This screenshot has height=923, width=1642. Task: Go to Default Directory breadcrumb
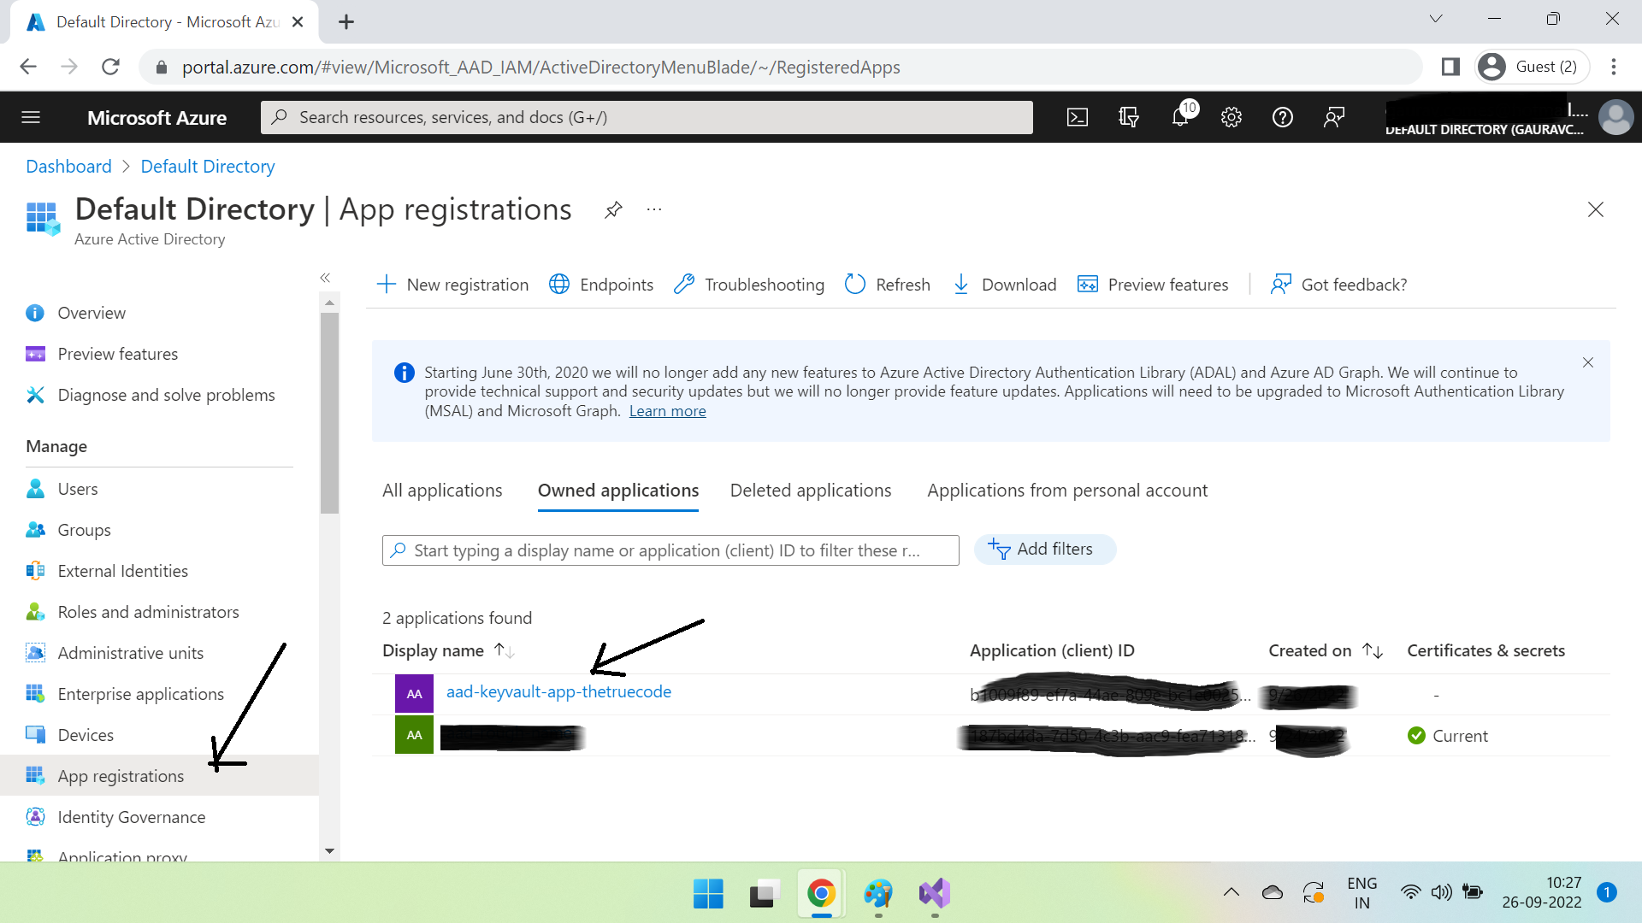(208, 167)
